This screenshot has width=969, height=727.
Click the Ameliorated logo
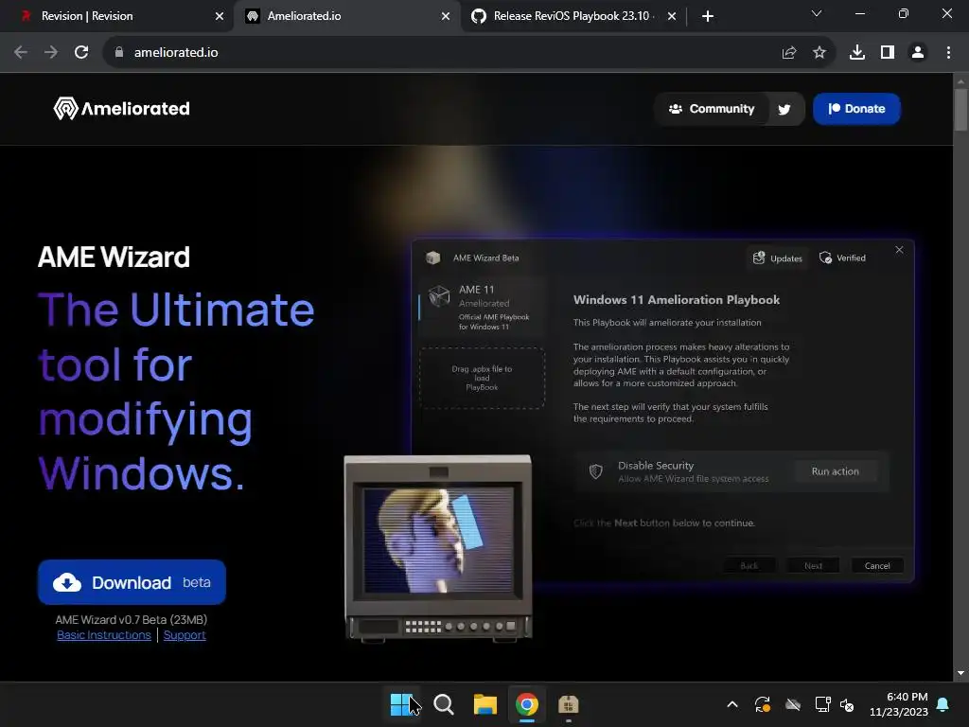(122, 108)
